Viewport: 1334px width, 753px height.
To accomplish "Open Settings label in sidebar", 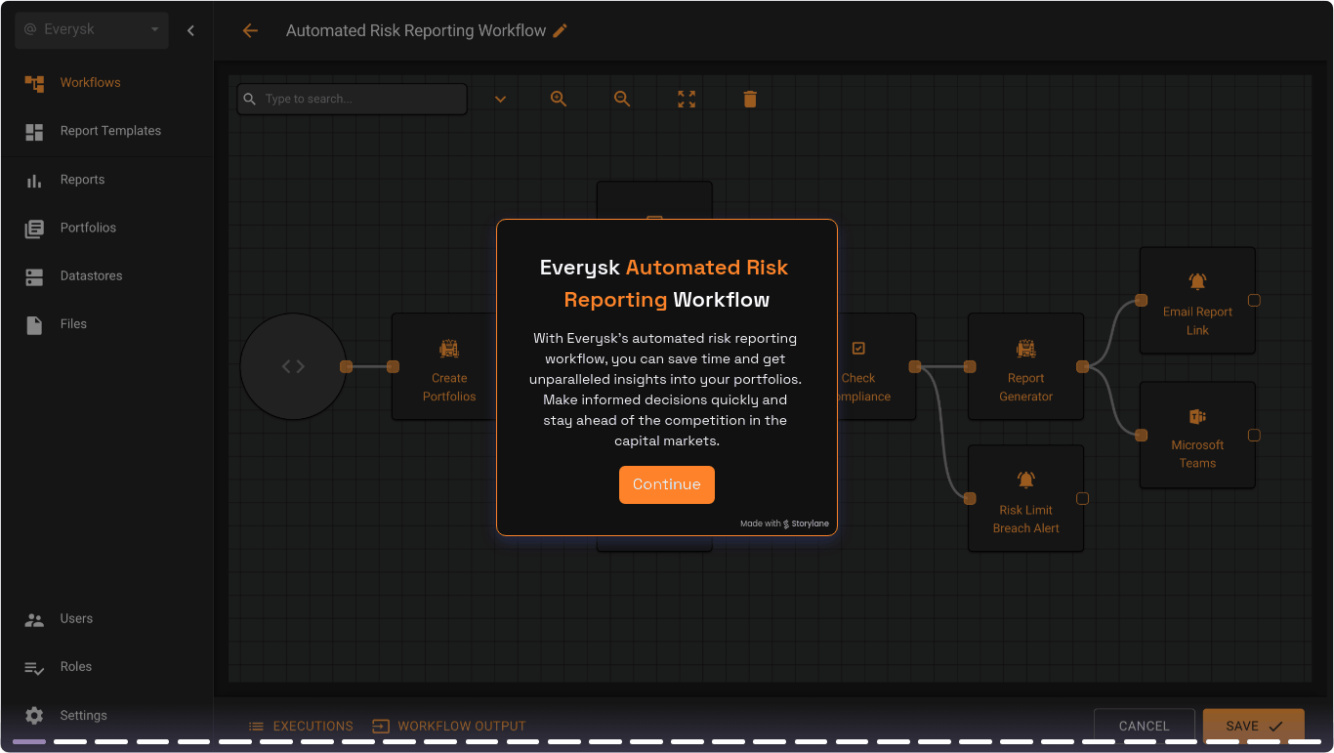I will click(84, 716).
